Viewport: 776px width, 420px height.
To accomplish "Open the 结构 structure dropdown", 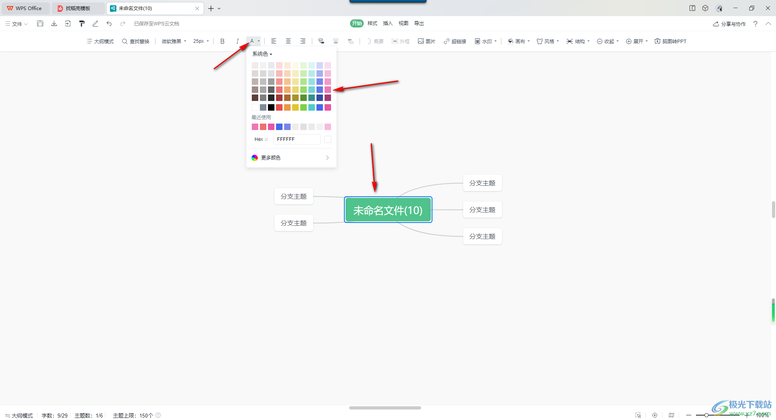I will click(578, 41).
